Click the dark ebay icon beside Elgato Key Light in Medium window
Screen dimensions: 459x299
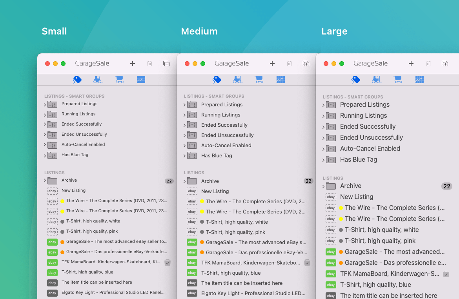pyautogui.click(x=192, y=293)
